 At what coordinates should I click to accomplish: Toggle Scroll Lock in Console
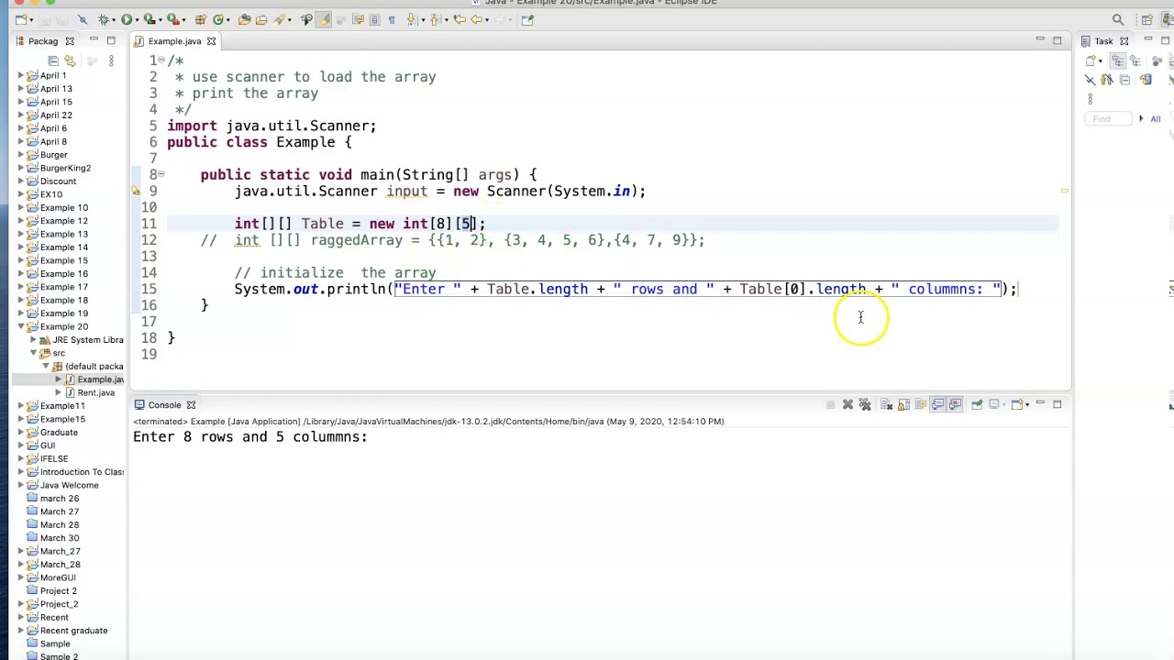(x=903, y=404)
